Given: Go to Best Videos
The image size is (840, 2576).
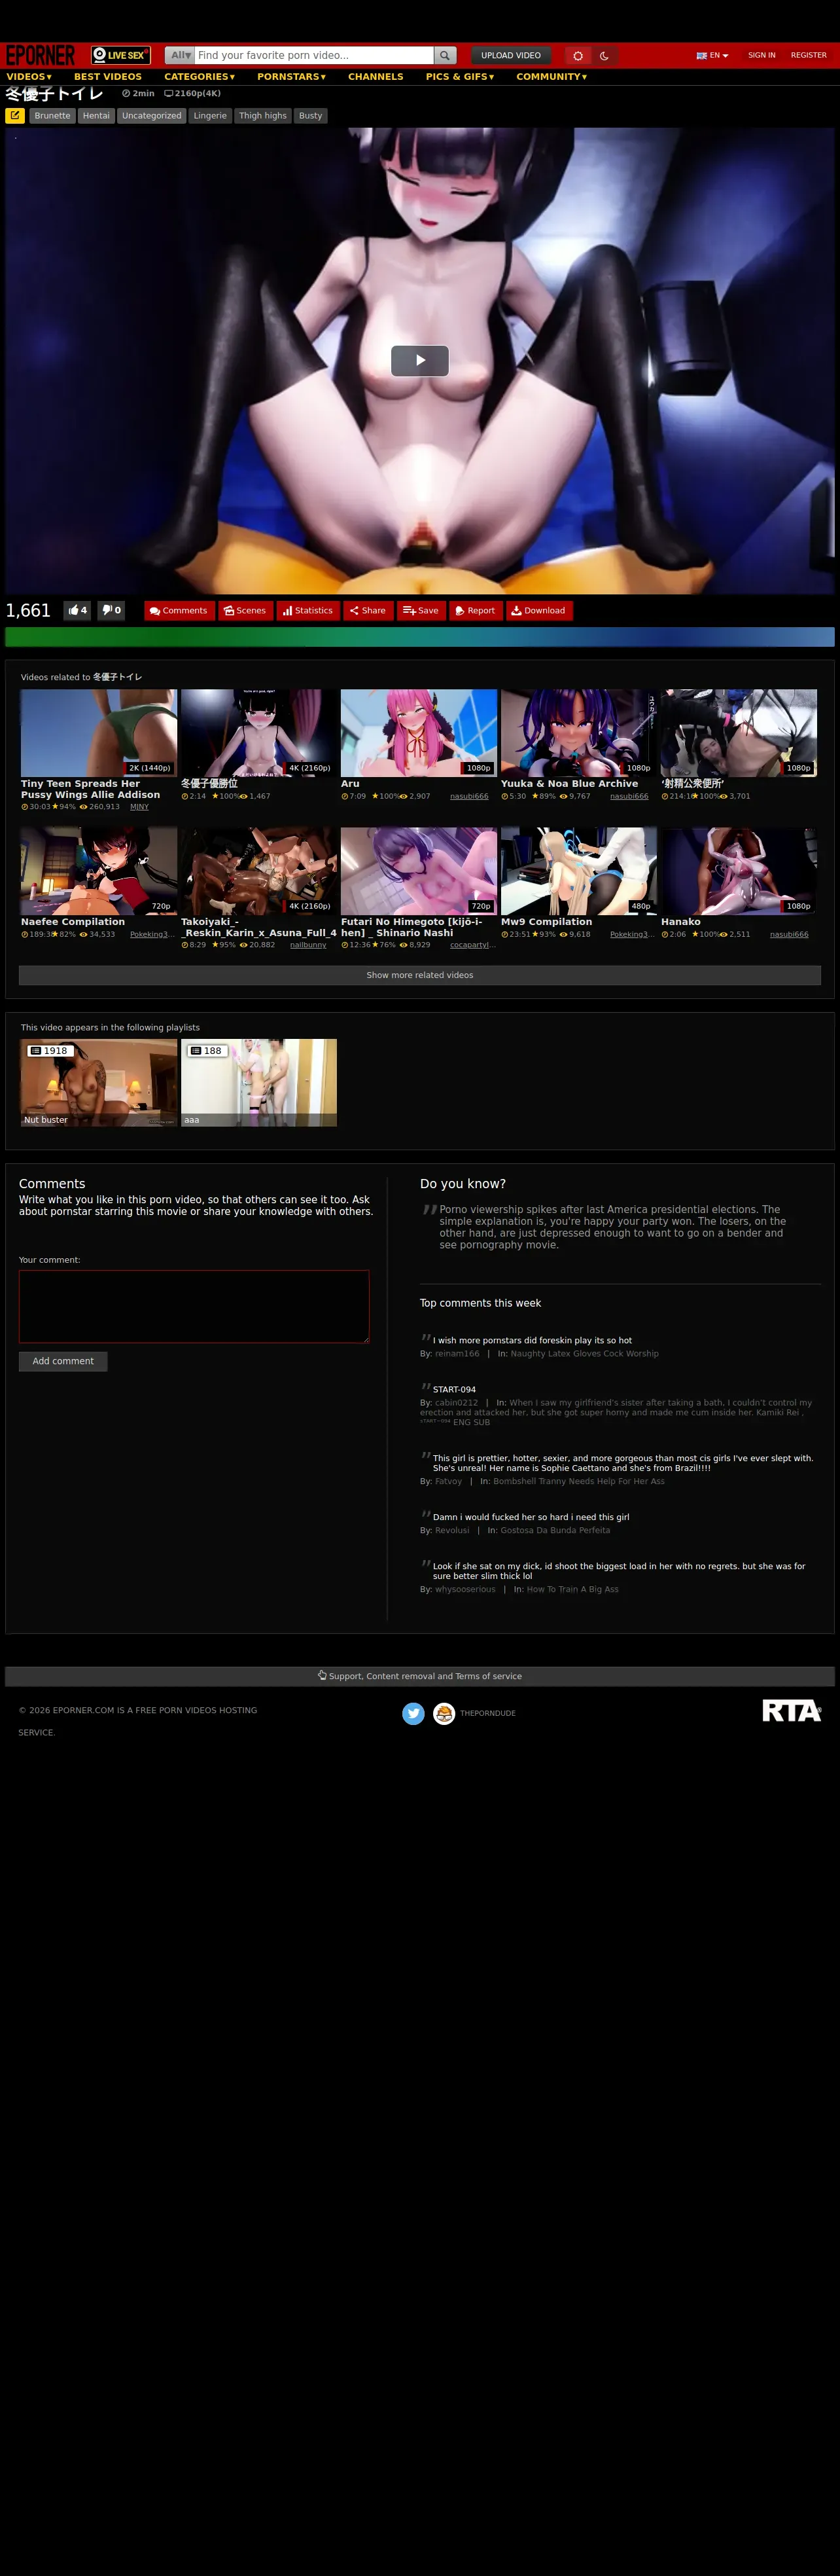Looking at the screenshot, I should coord(108,77).
